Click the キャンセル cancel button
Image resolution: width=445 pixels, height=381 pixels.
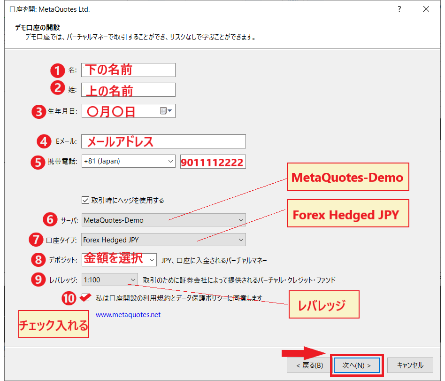[410, 365]
